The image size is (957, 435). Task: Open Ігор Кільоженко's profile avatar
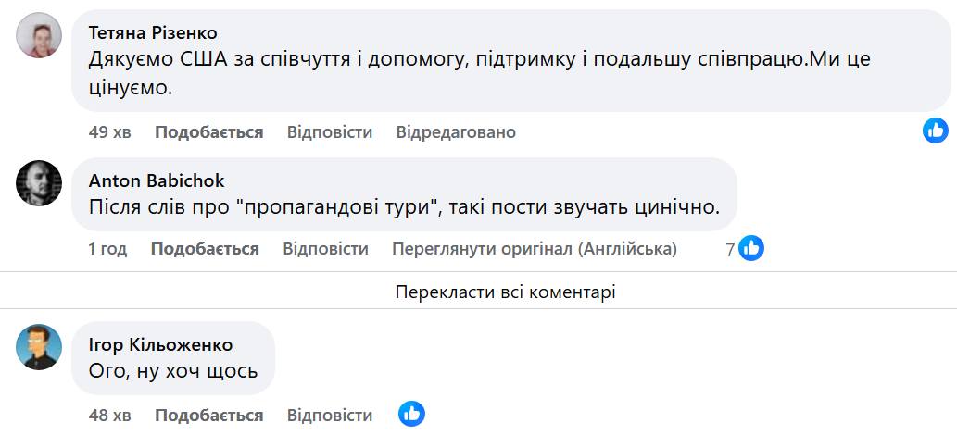pyautogui.click(x=39, y=347)
